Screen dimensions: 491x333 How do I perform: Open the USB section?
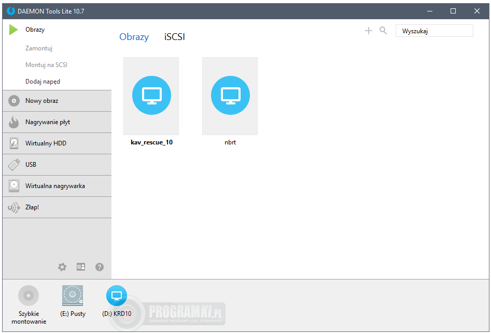[57, 165]
